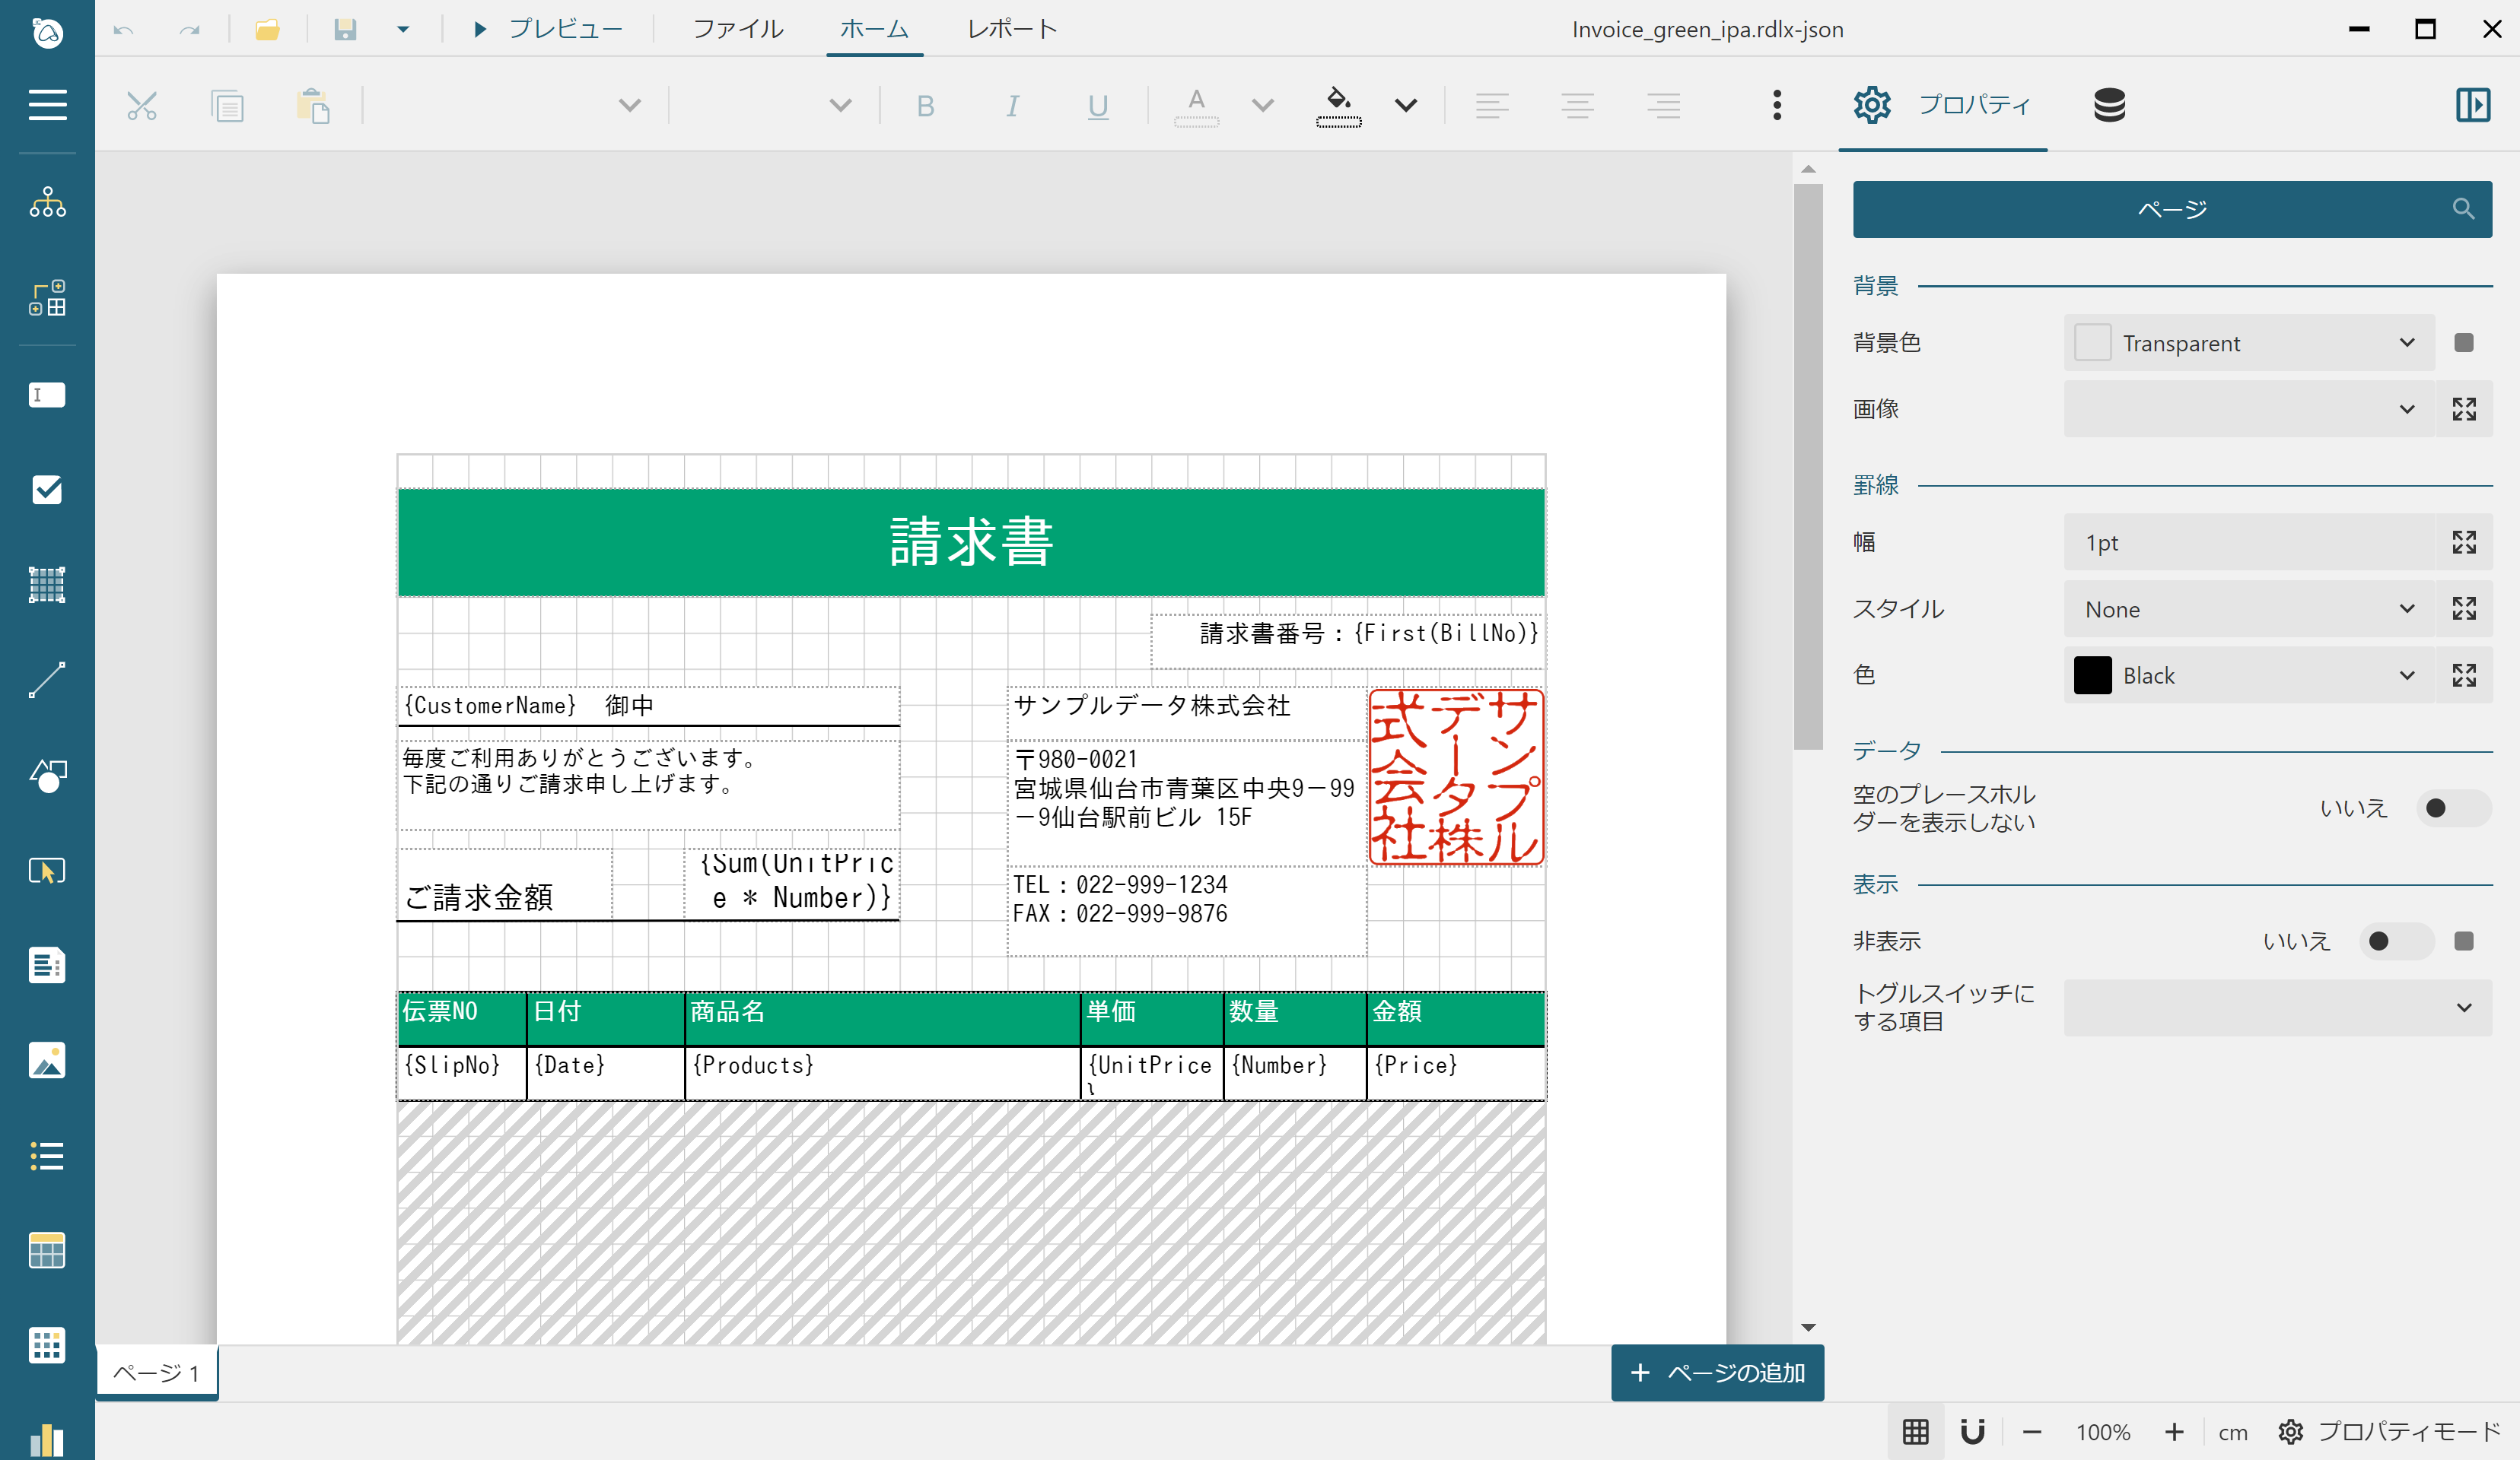Viewport: 2520px width, 1460px height.
Task: Click the Cut scissors icon
Action: click(x=142, y=105)
